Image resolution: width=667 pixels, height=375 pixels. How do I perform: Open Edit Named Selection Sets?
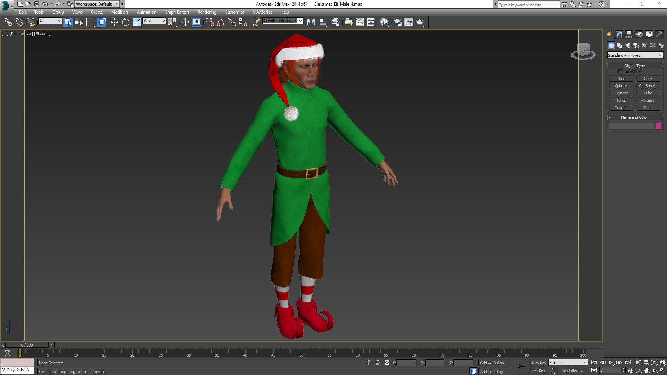[256, 22]
